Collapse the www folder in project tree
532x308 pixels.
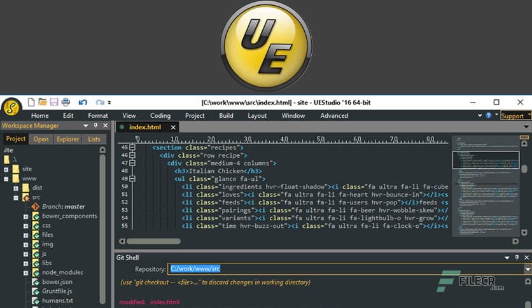[x=6, y=179]
